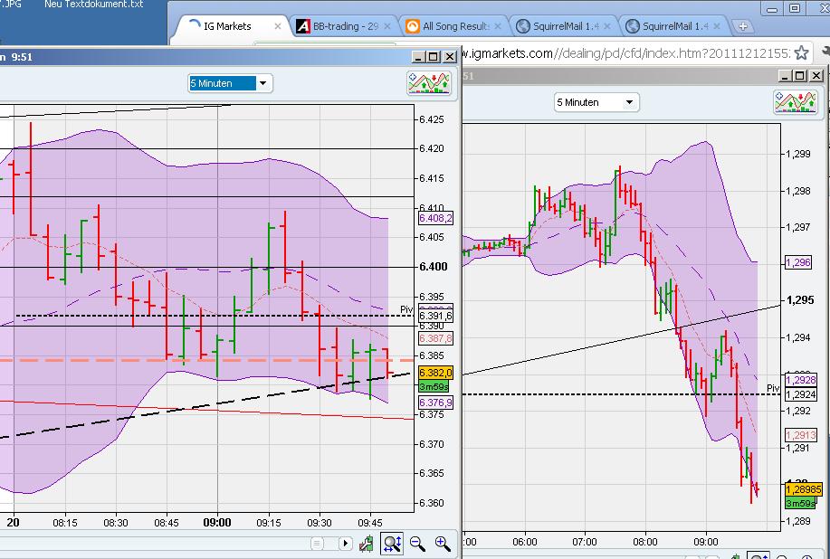Switch to IG Markets tab
The width and height of the screenshot is (830, 559).
click(x=227, y=26)
